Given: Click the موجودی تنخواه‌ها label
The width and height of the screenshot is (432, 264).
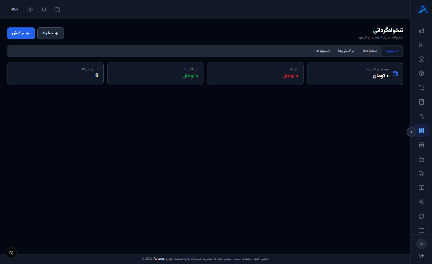Looking at the screenshot, I should coord(376,69).
